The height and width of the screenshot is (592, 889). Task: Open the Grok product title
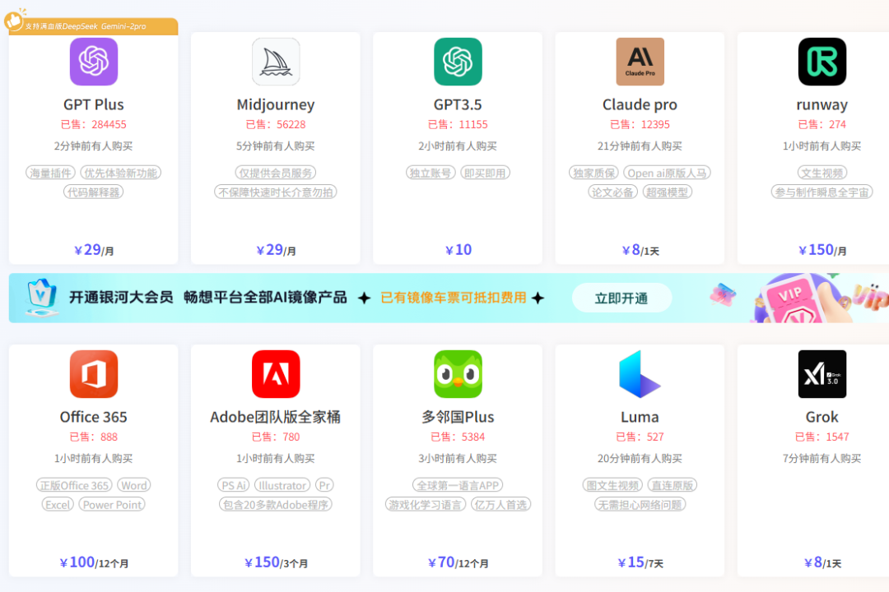point(822,417)
